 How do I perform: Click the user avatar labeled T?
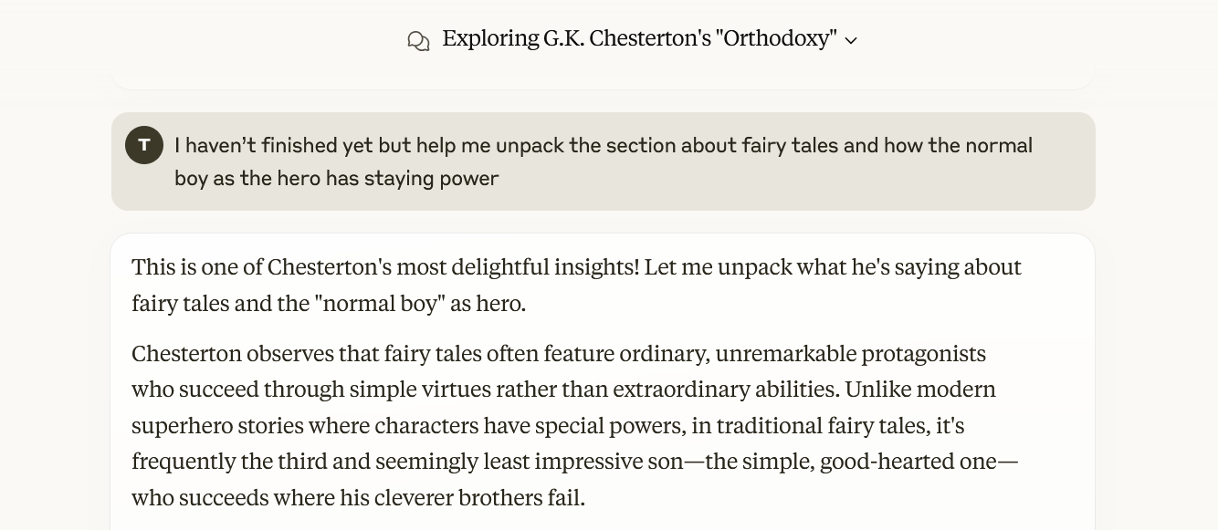click(x=143, y=146)
